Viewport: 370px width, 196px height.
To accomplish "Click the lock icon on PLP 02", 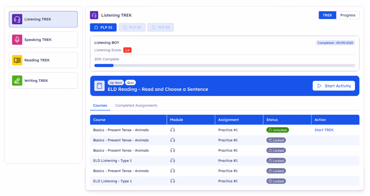I will pos(125,27).
